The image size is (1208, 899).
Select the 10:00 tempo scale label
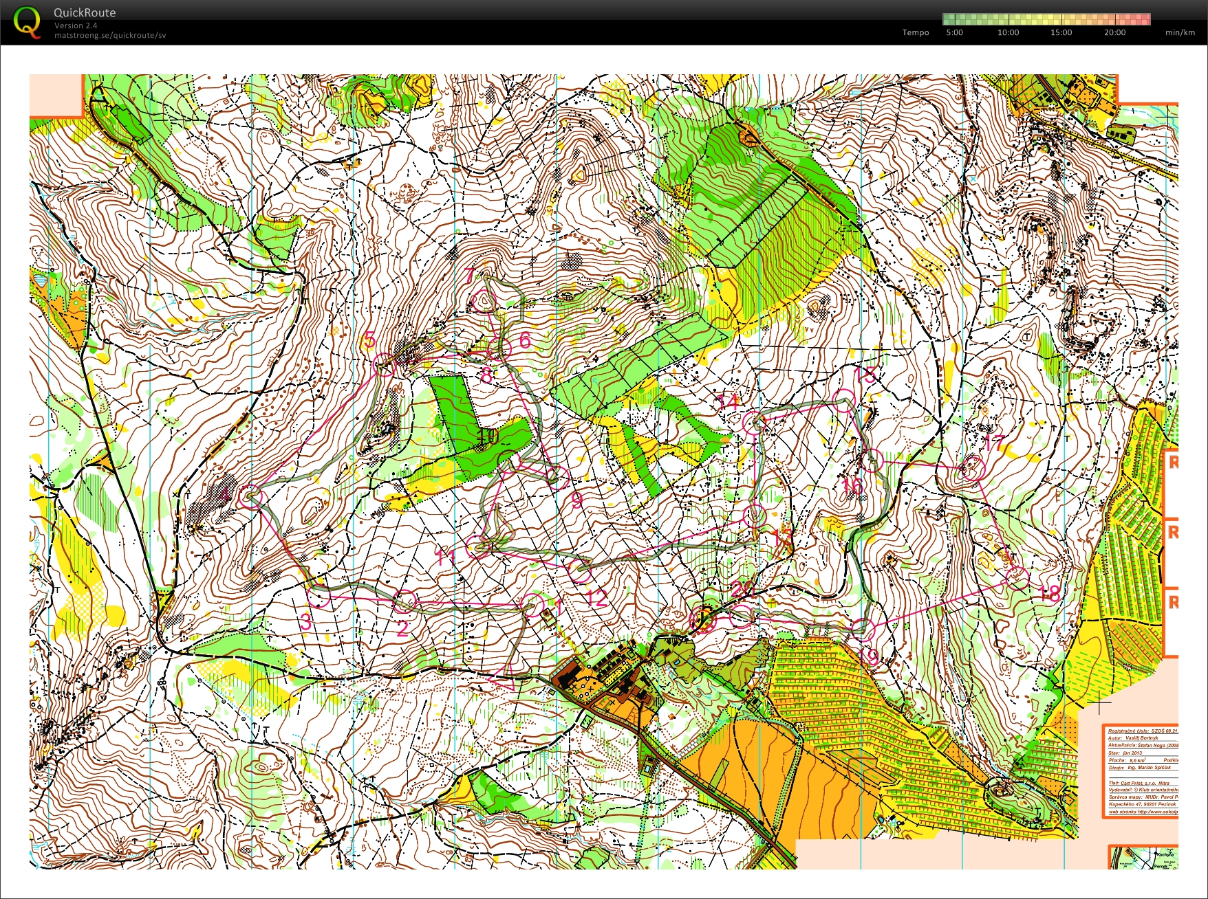tap(1008, 32)
